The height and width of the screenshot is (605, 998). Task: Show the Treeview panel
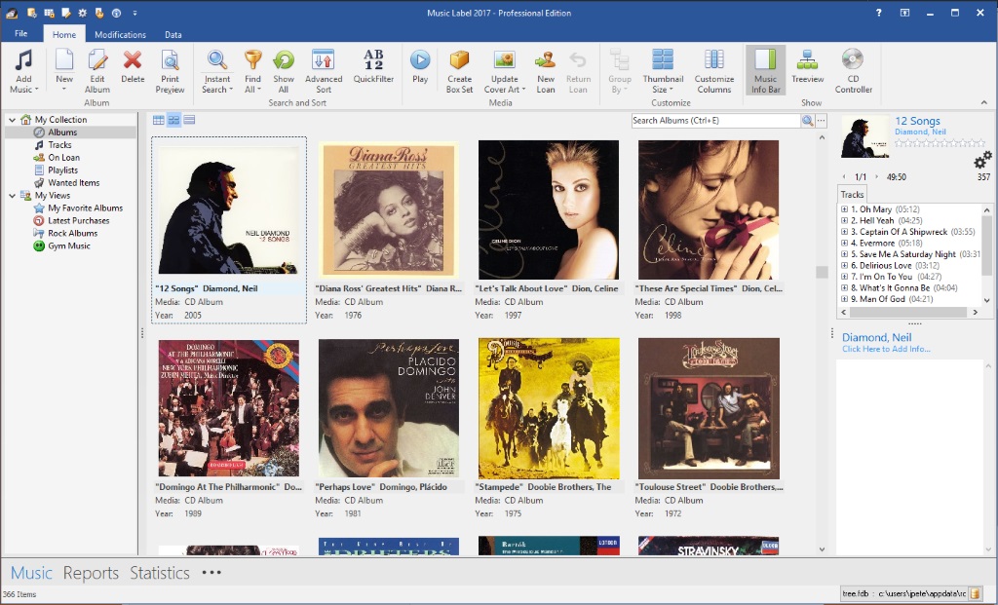808,66
